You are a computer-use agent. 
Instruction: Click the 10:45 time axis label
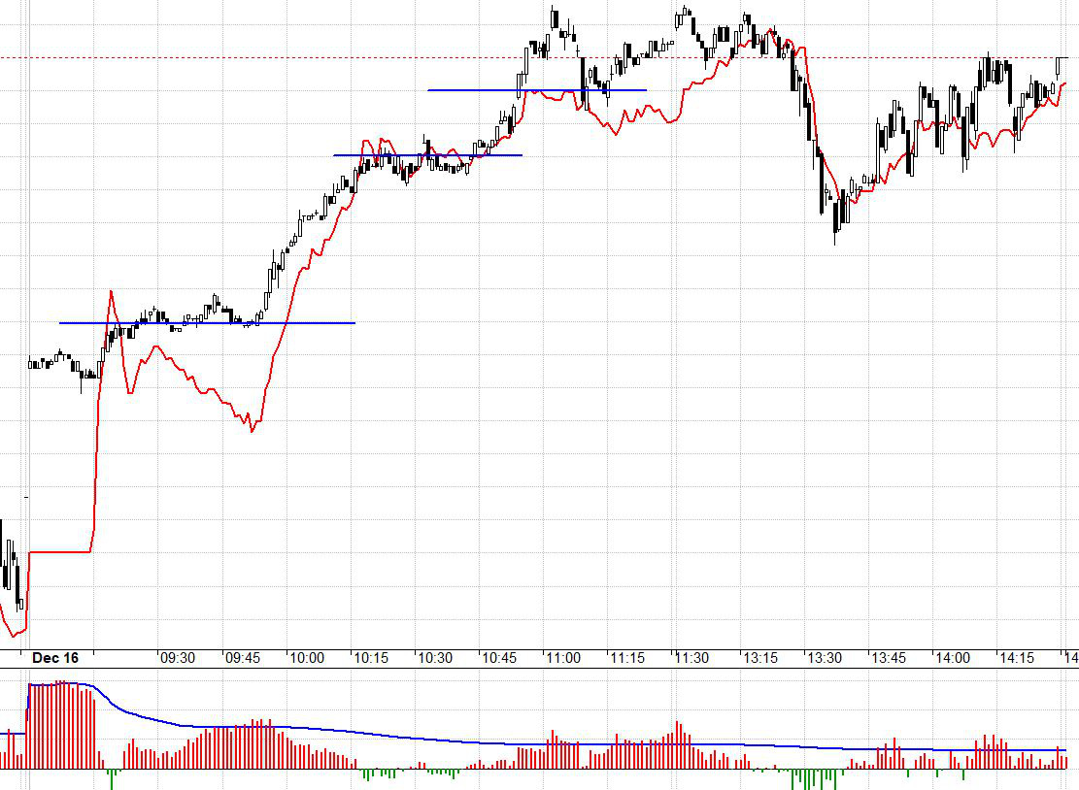499,658
